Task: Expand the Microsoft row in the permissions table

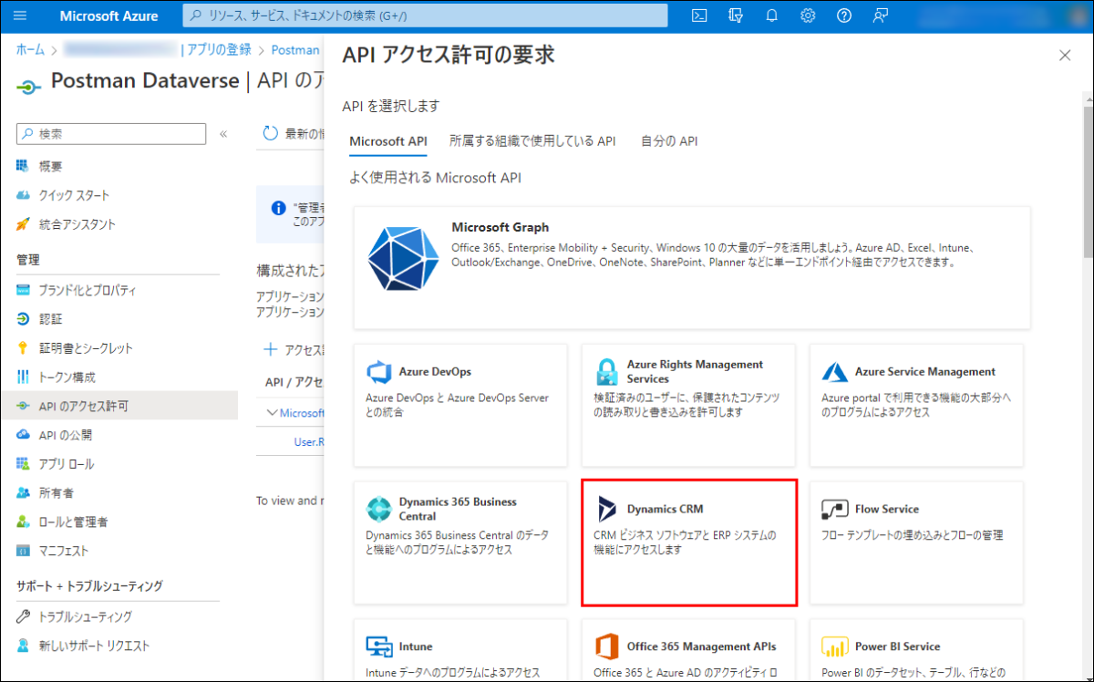Action: [272, 413]
